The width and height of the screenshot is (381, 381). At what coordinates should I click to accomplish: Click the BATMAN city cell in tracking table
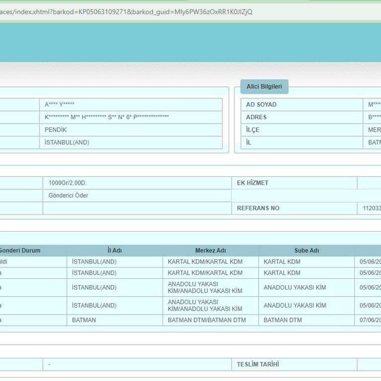pyautogui.click(x=84, y=320)
